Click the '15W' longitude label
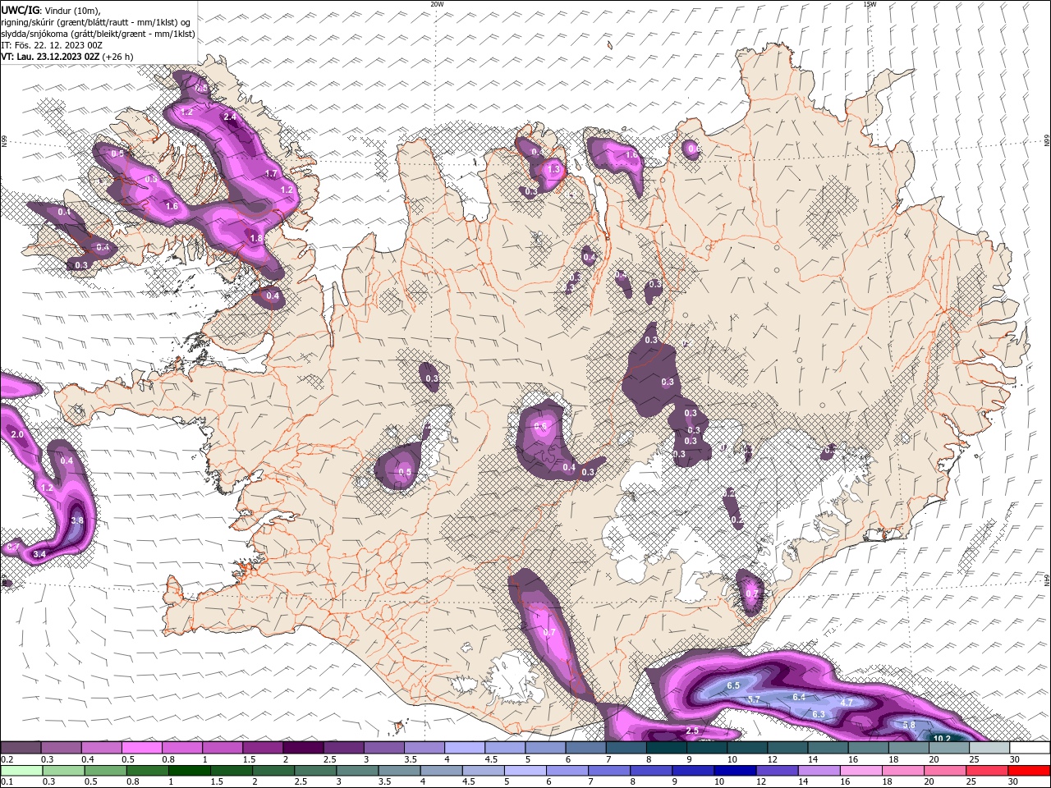The image size is (1051, 788). click(x=870, y=4)
